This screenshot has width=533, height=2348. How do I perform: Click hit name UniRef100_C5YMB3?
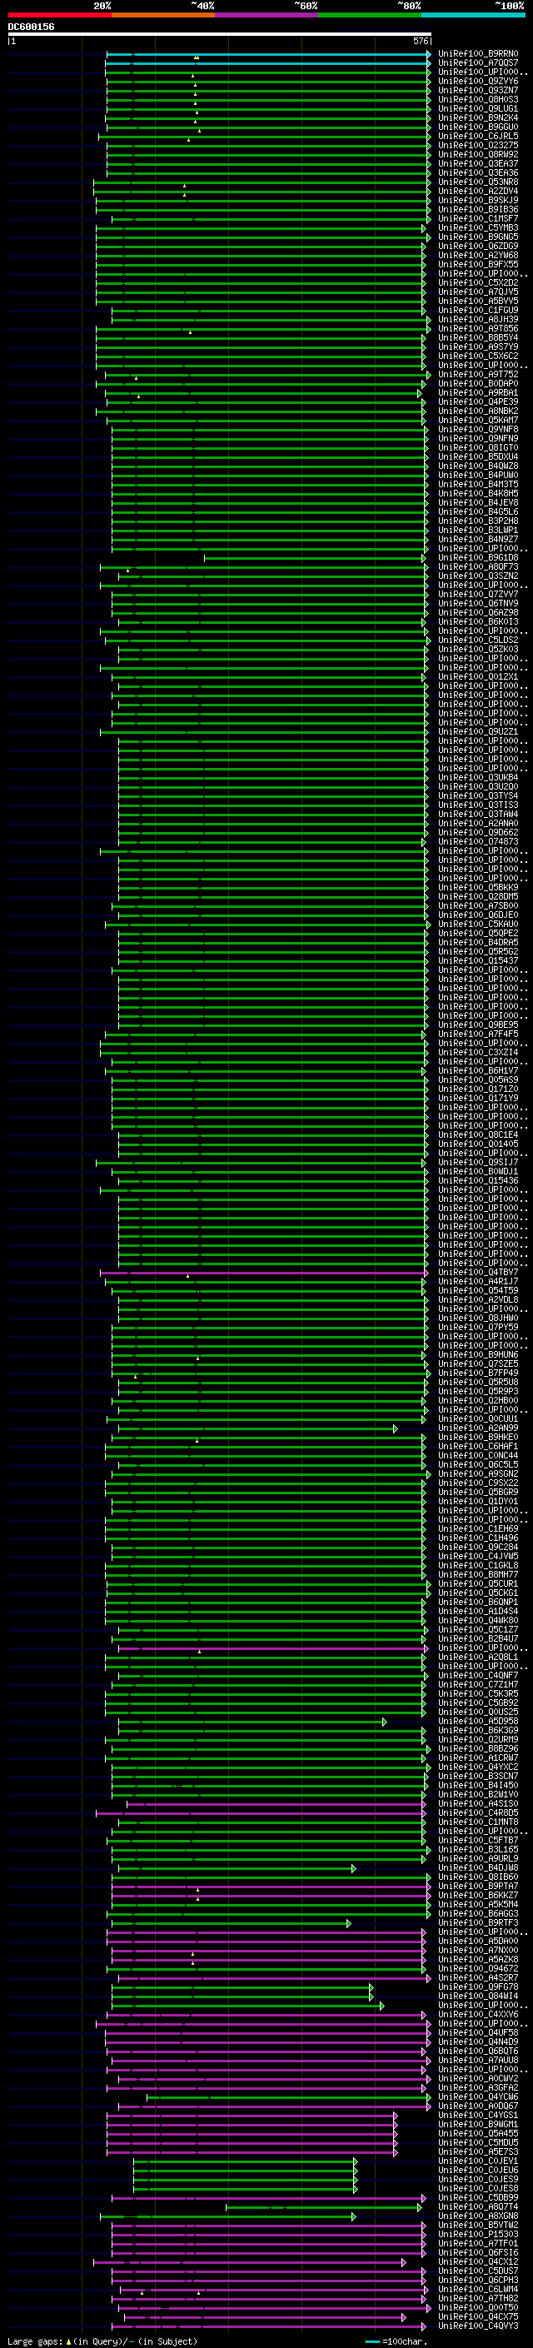coord(478,228)
